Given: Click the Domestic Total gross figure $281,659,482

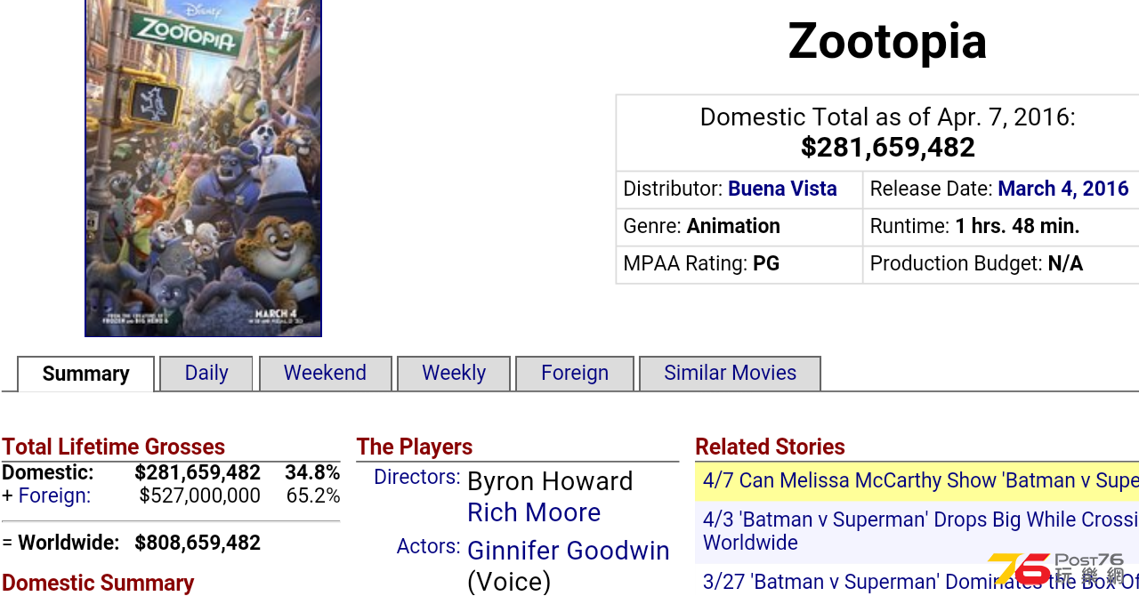Looking at the screenshot, I should coord(888,148).
